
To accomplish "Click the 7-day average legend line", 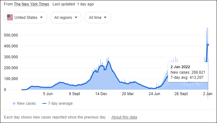I will click(44, 103).
